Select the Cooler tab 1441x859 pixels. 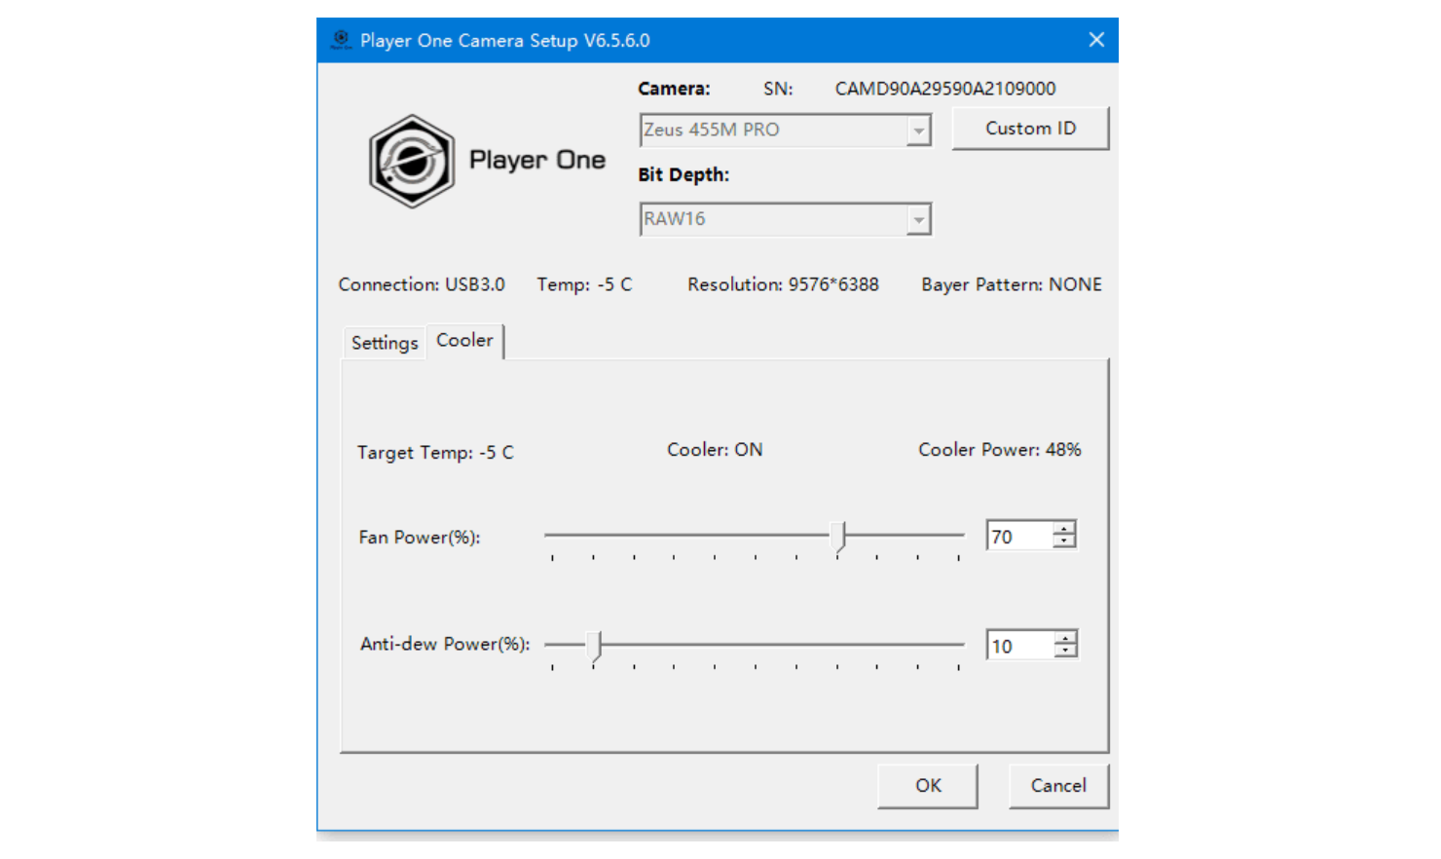[x=464, y=340]
